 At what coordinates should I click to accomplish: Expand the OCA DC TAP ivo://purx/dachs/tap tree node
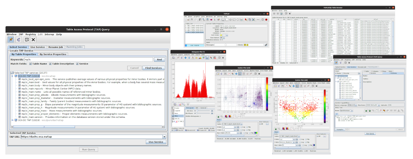tap(12, 120)
